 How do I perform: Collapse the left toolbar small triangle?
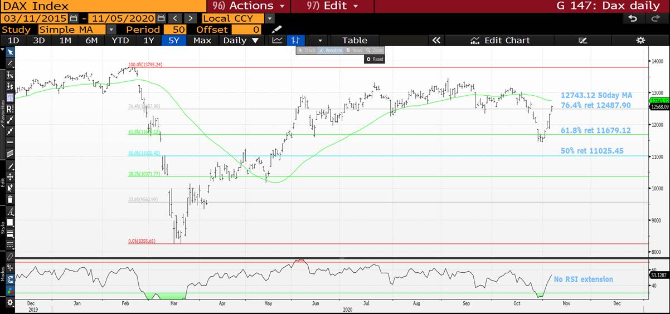(2, 49)
